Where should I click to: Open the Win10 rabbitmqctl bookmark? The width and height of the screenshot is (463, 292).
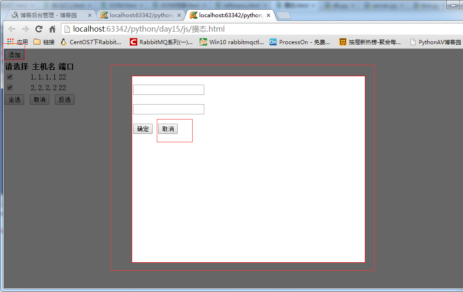coord(232,42)
